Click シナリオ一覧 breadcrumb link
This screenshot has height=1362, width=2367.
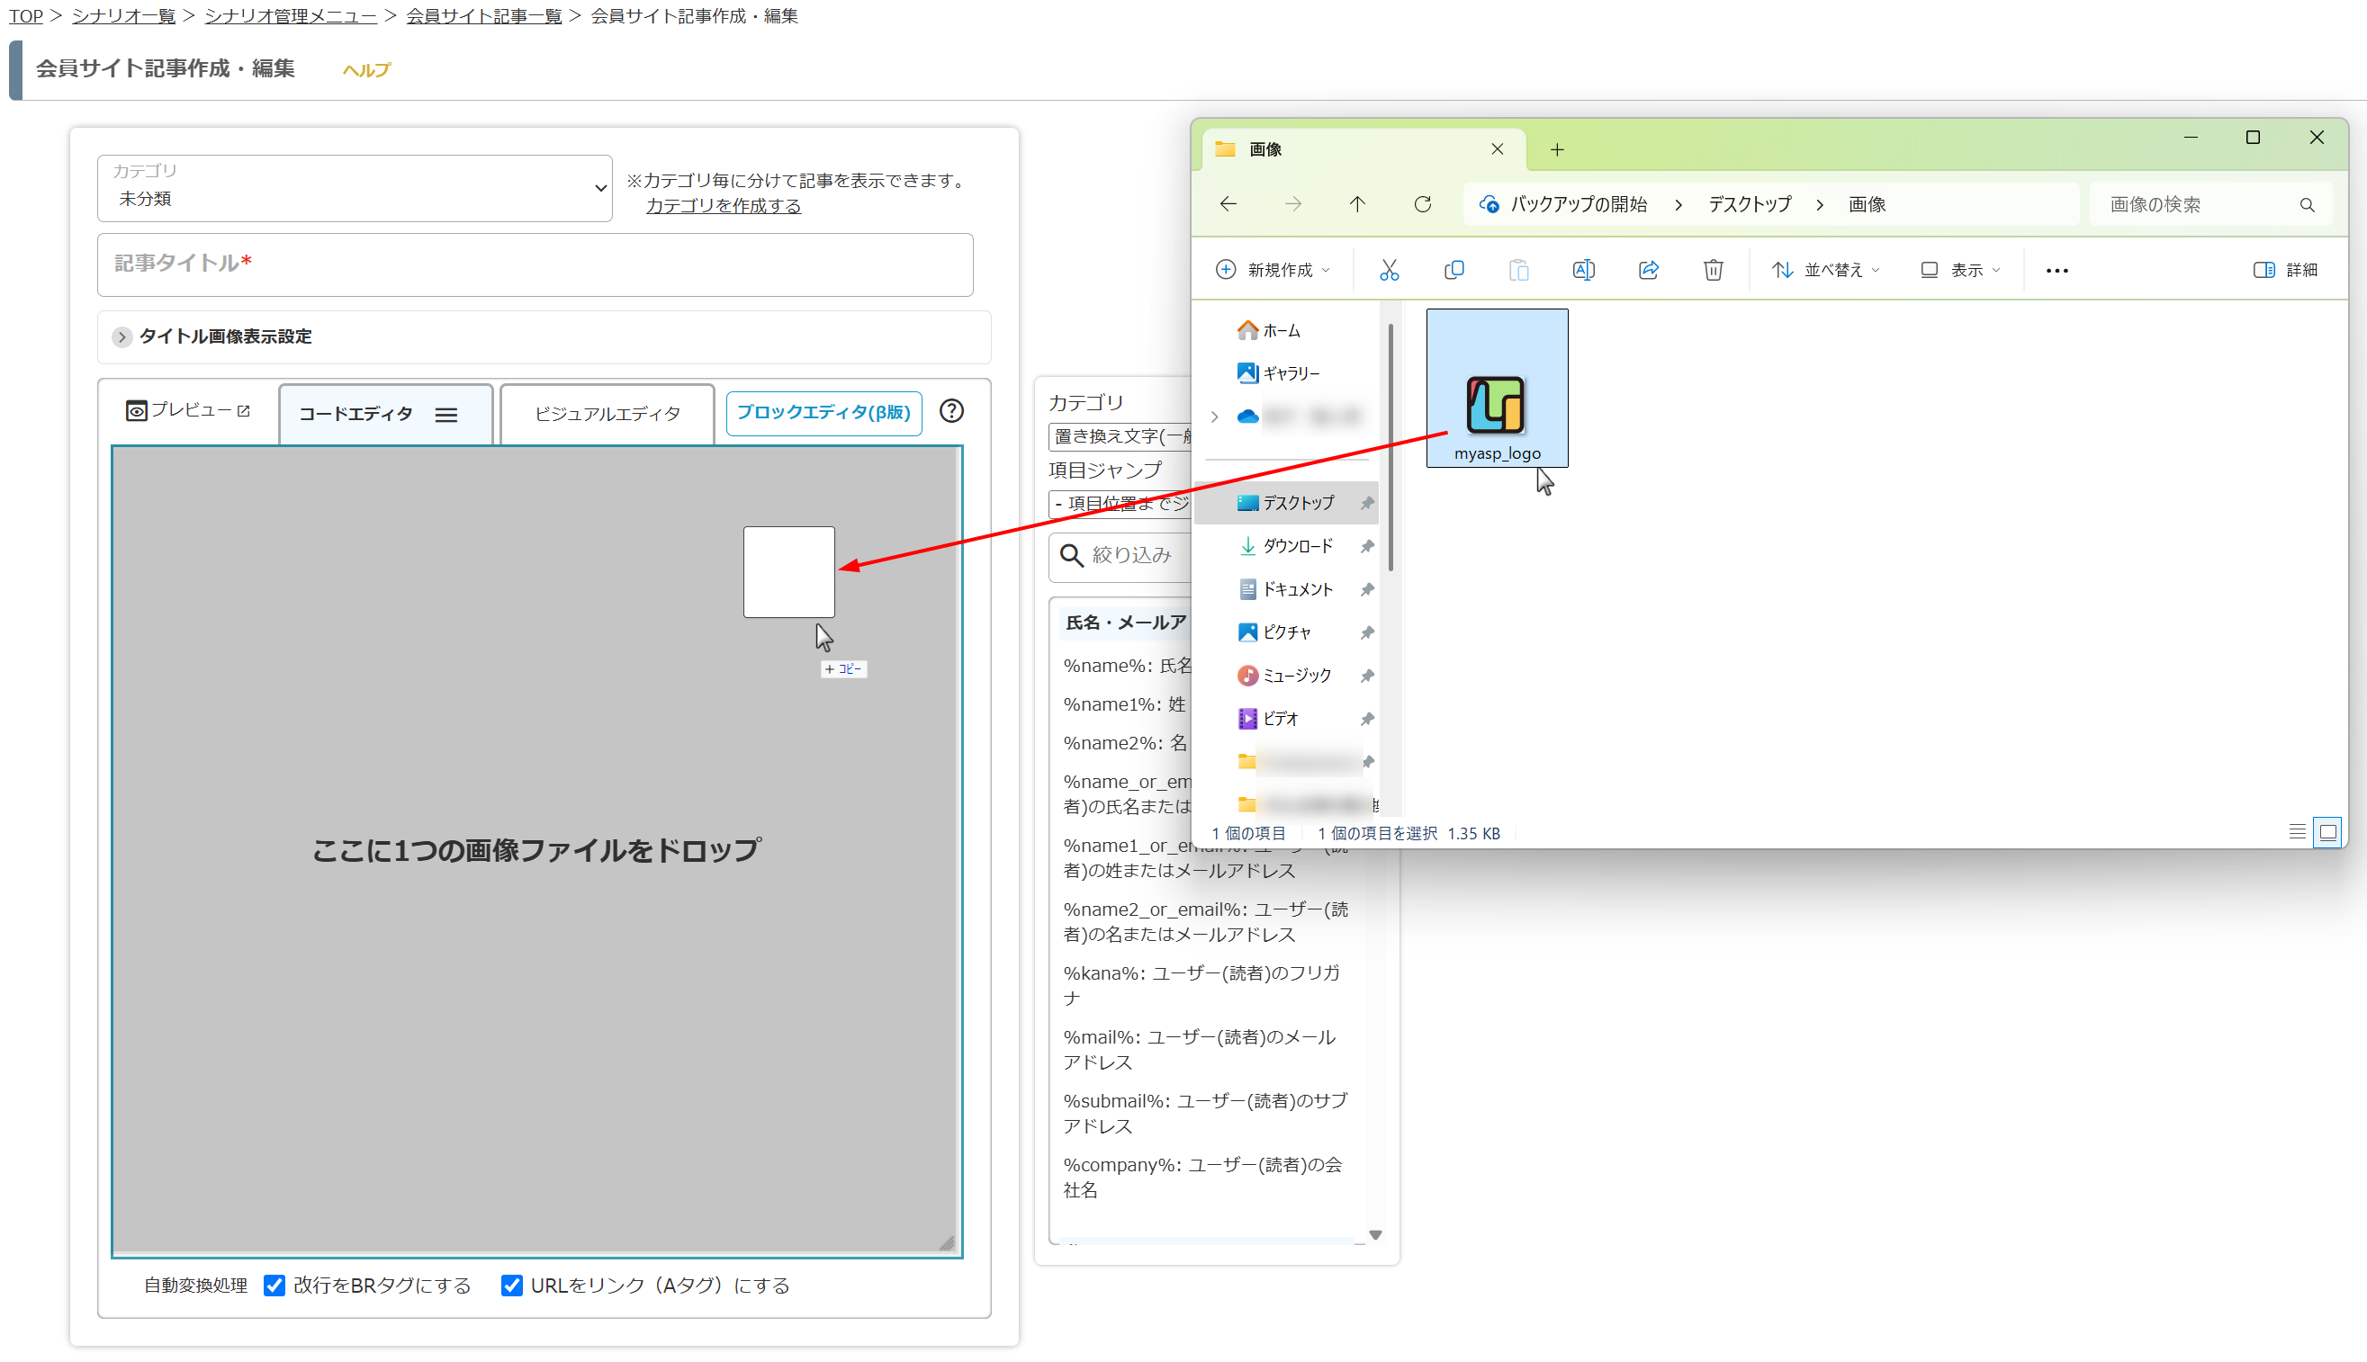(123, 16)
